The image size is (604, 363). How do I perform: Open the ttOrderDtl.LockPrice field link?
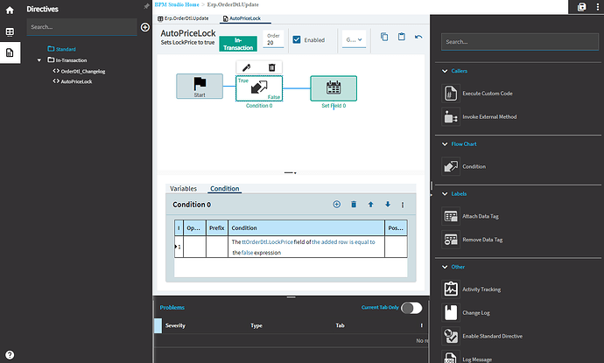[267, 242]
